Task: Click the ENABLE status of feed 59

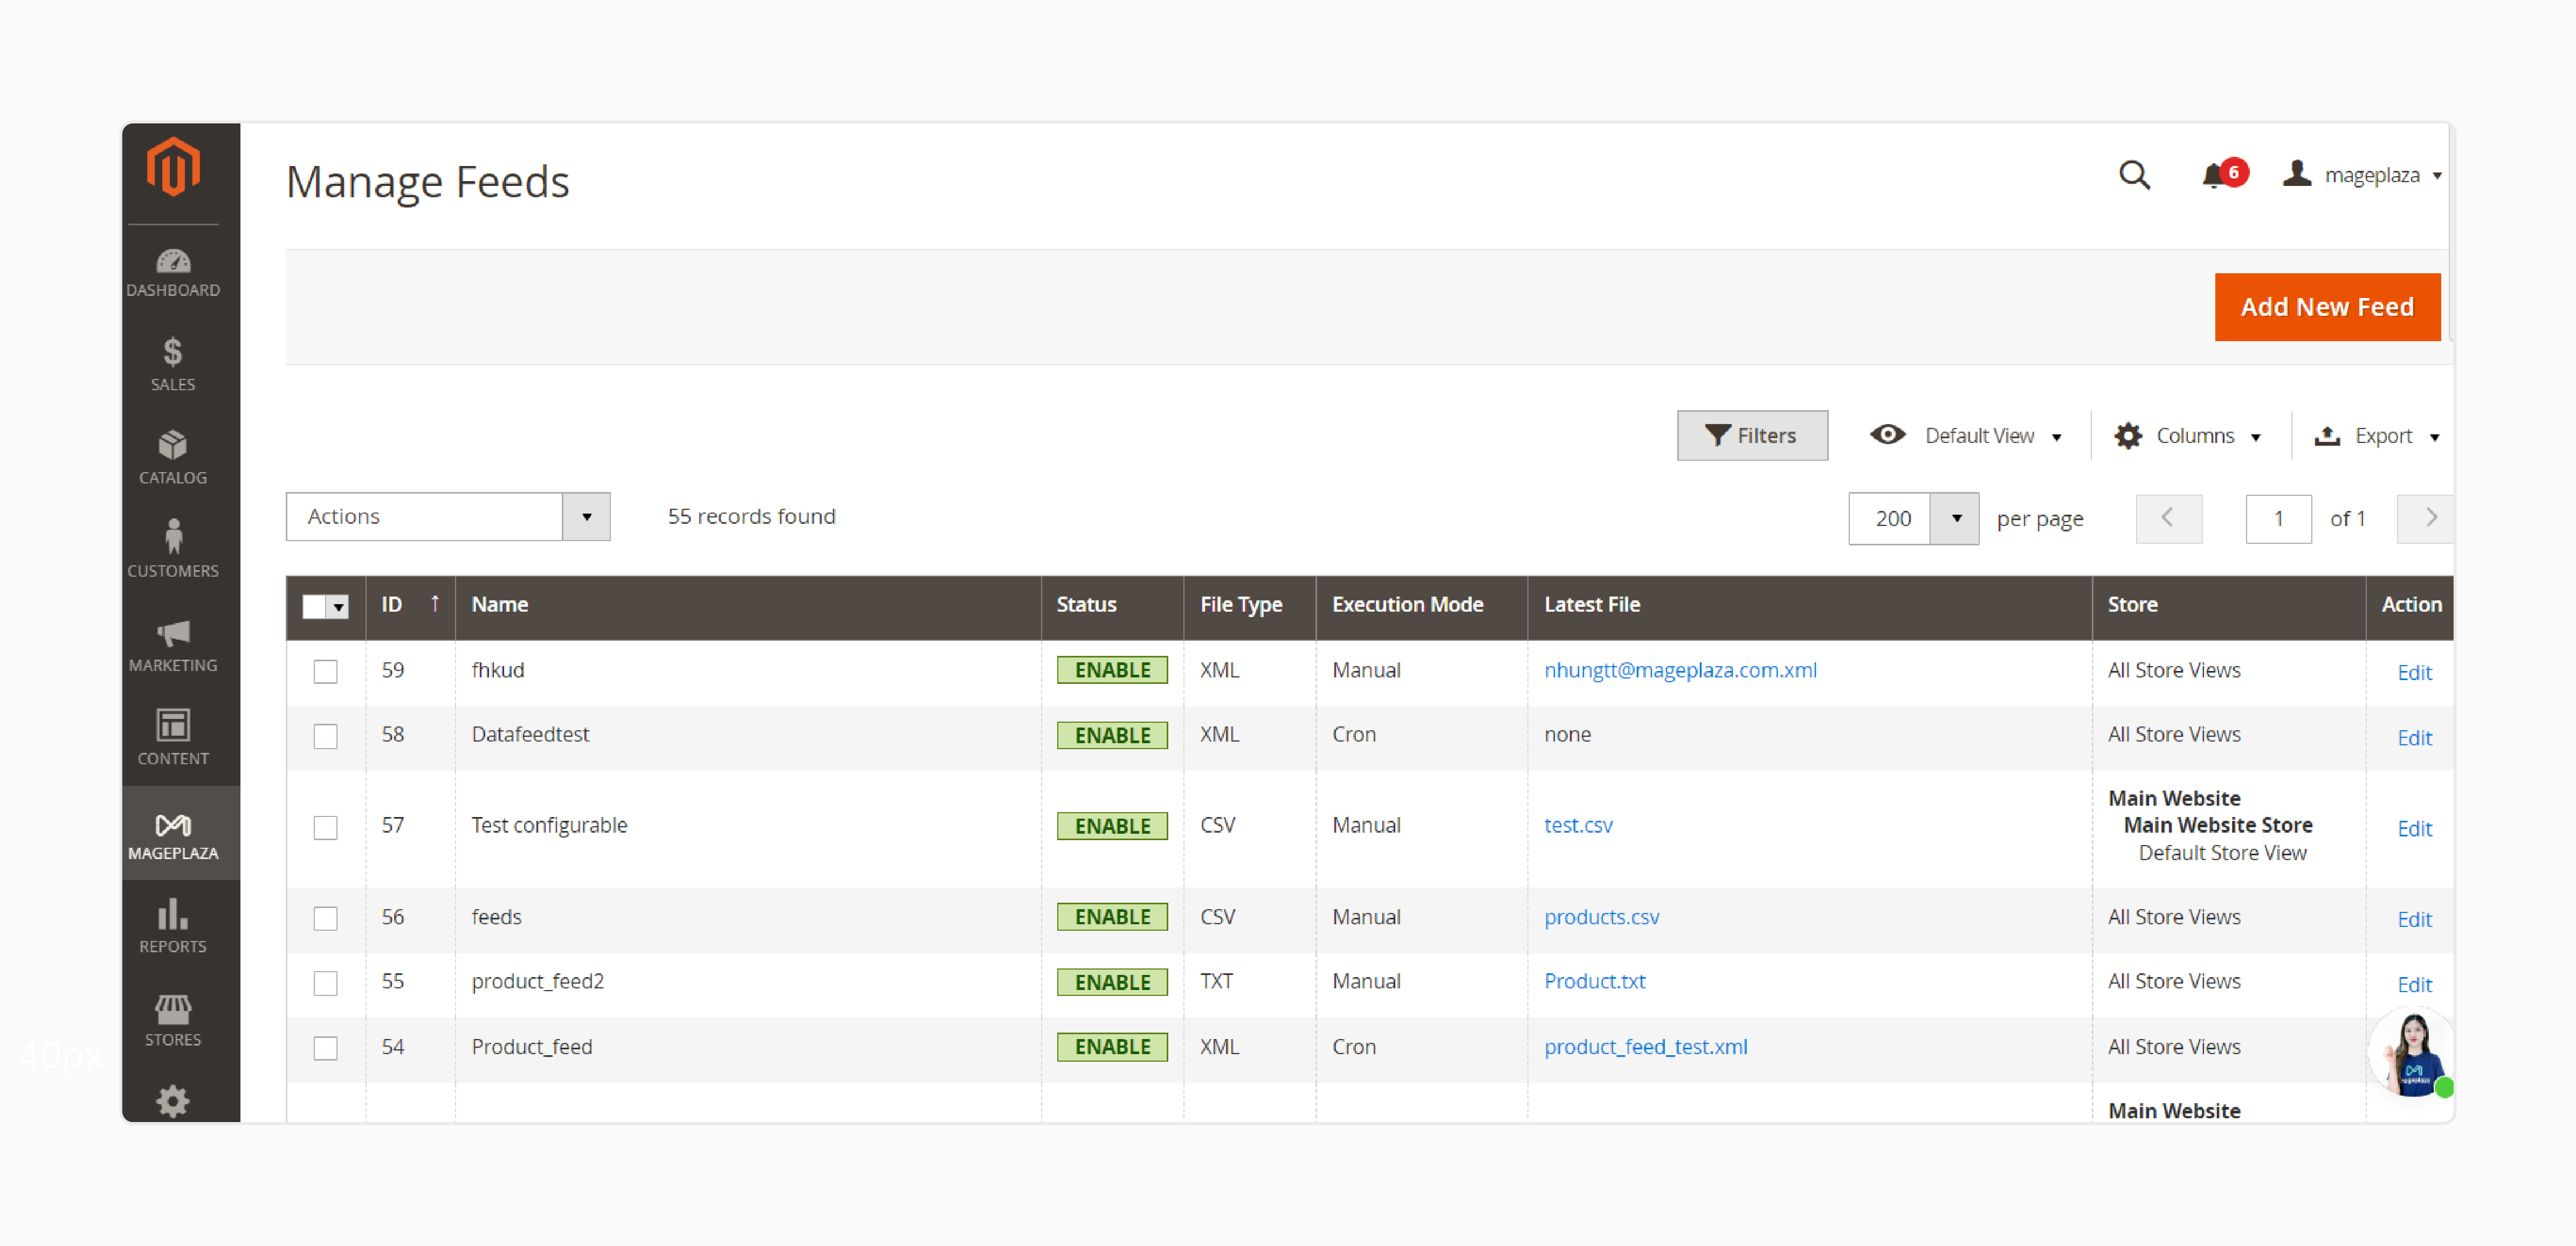Action: (x=1112, y=670)
